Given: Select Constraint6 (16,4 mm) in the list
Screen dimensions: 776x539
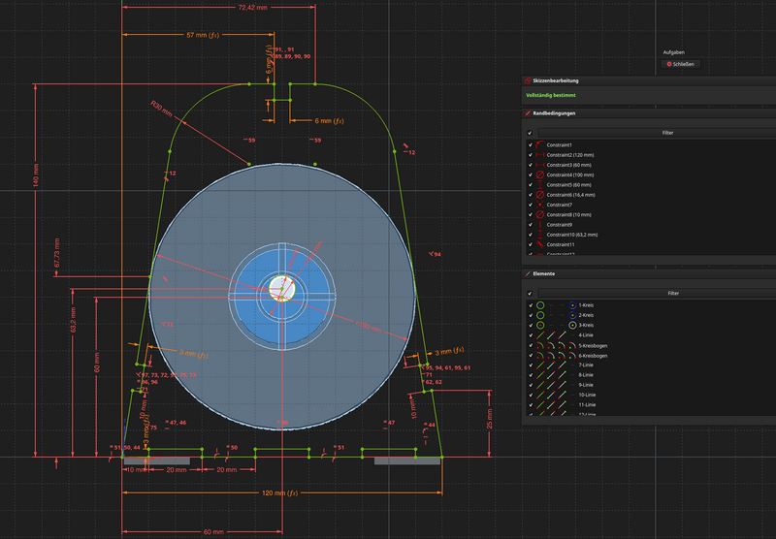Looking at the screenshot, I should (x=570, y=195).
